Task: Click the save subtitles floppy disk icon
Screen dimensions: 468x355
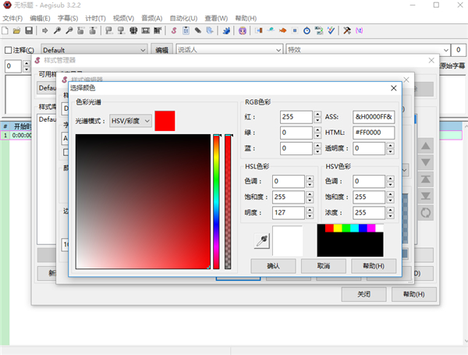Action: coord(29,30)
